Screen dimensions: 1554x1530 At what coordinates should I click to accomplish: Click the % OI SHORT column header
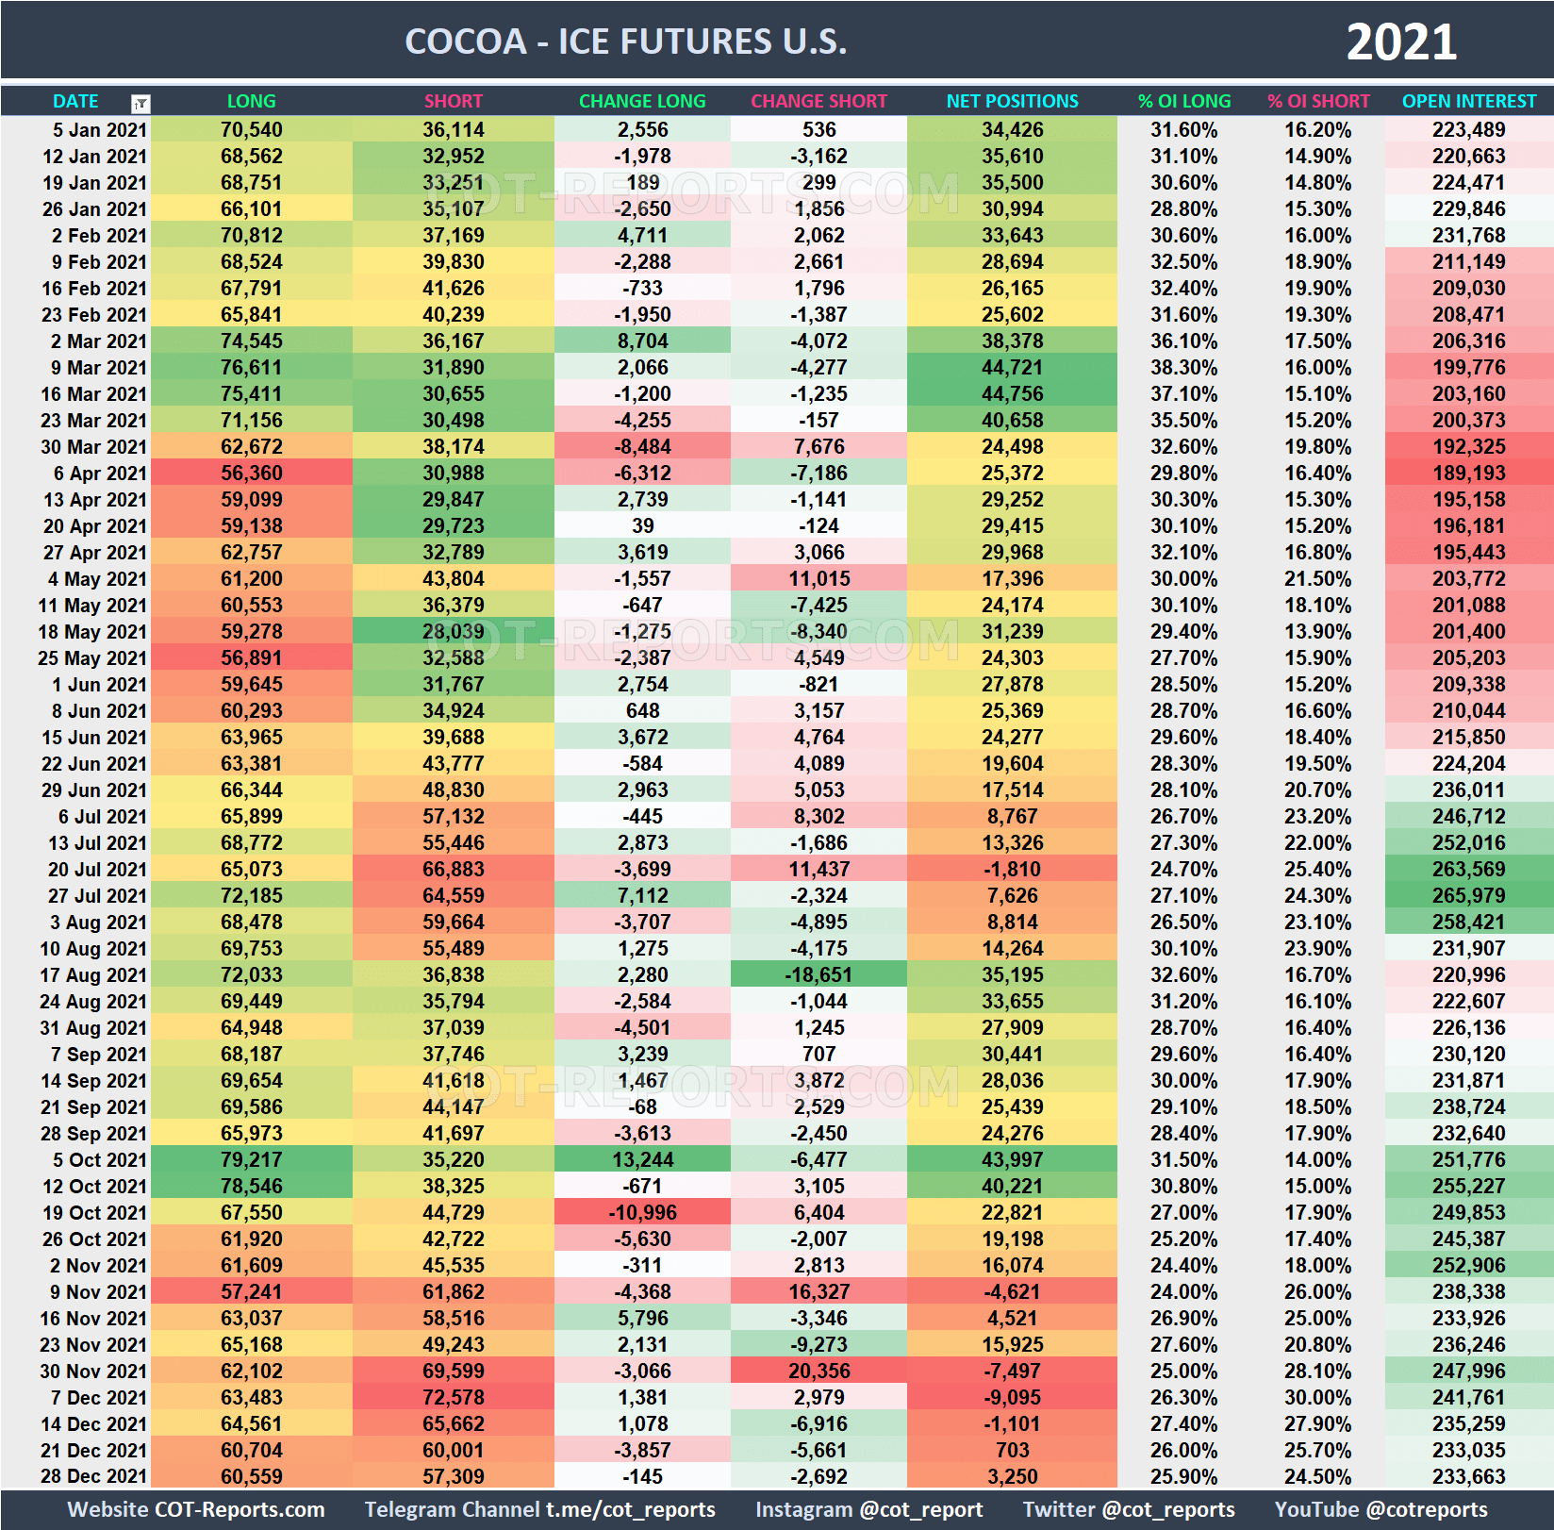(x=1318, y=101)
